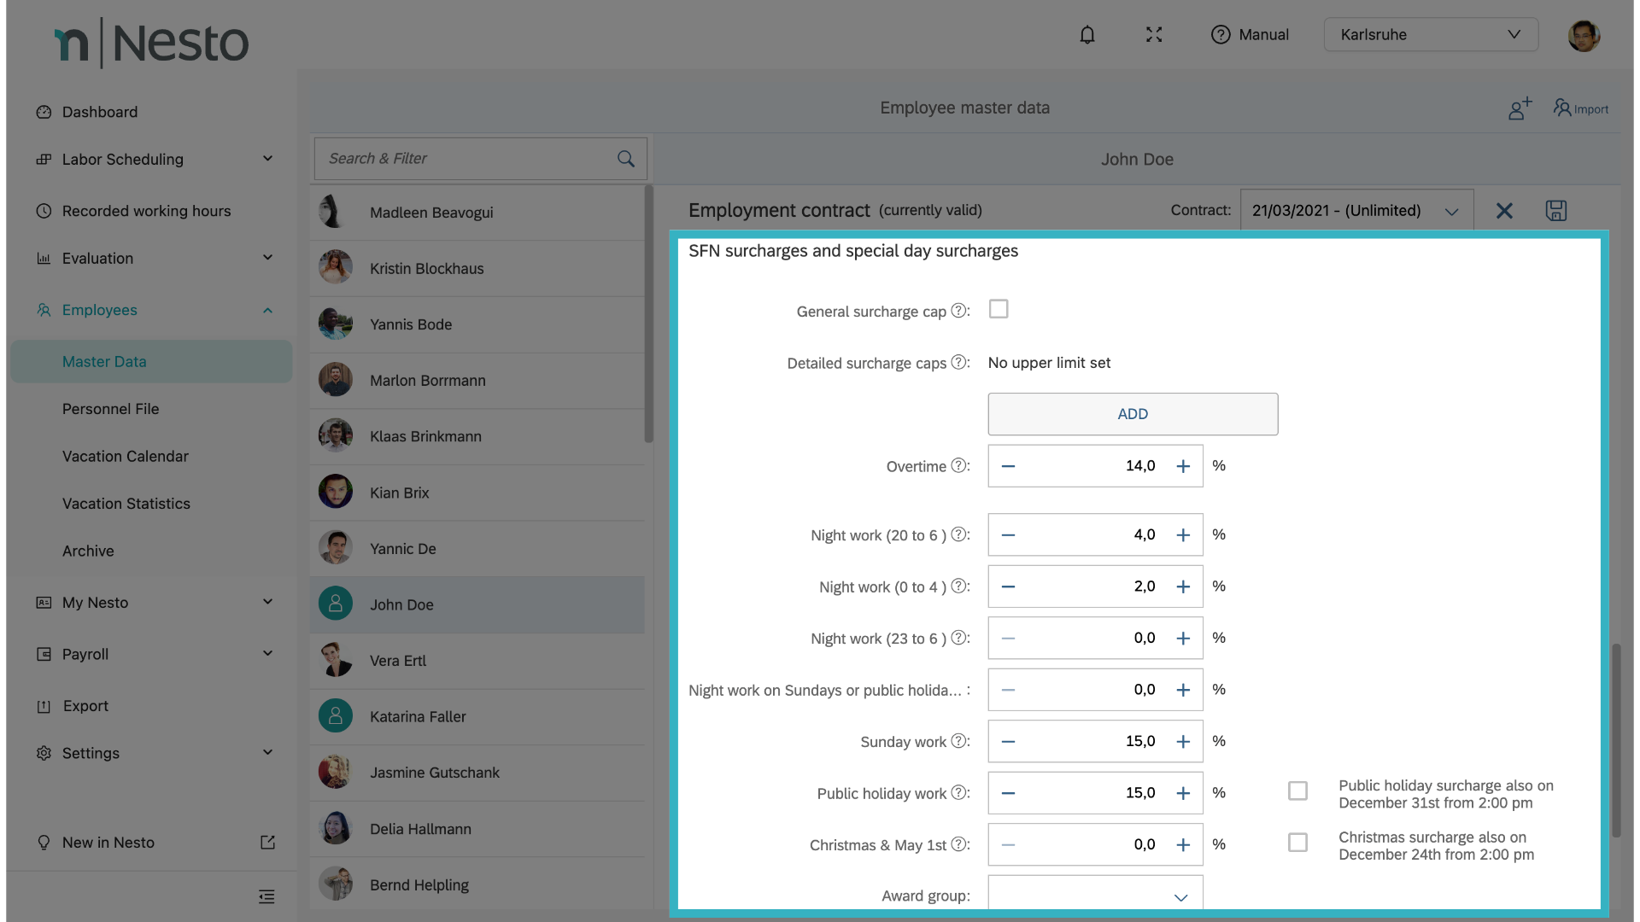The height and width of the screenshot is (922, 1640).
Task: Save contract with the floppy disk icon
Action: click(x=1555, y=211)
